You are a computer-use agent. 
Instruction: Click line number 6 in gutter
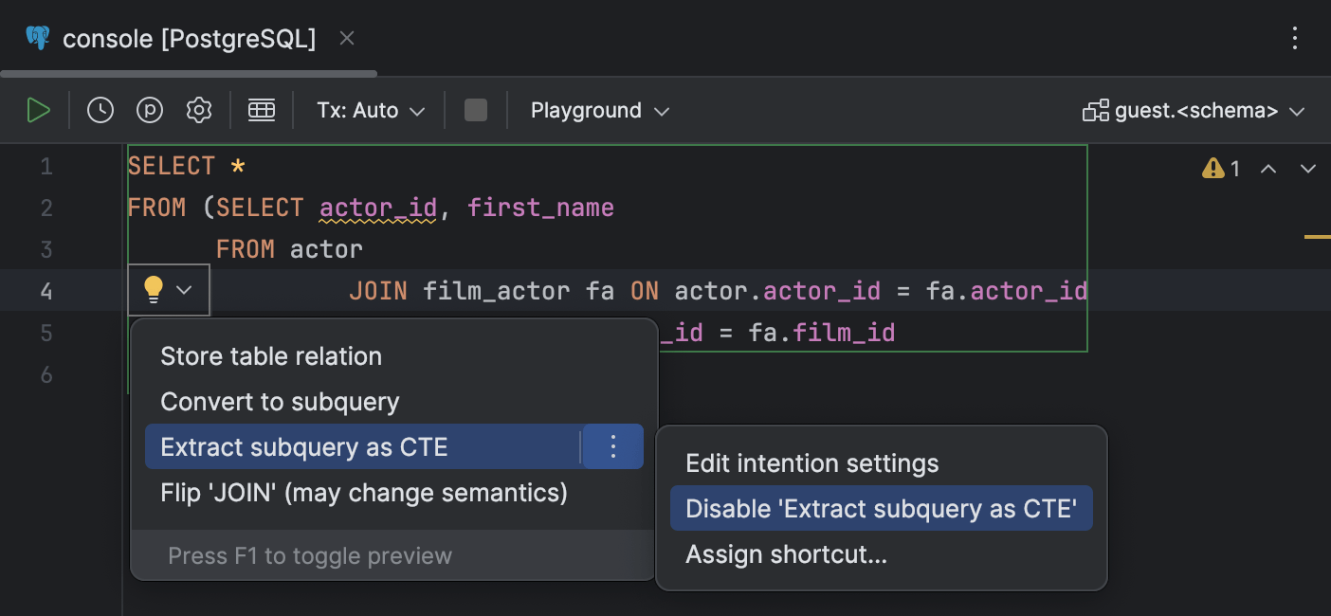pyautogui.click(x=46, y=375)
